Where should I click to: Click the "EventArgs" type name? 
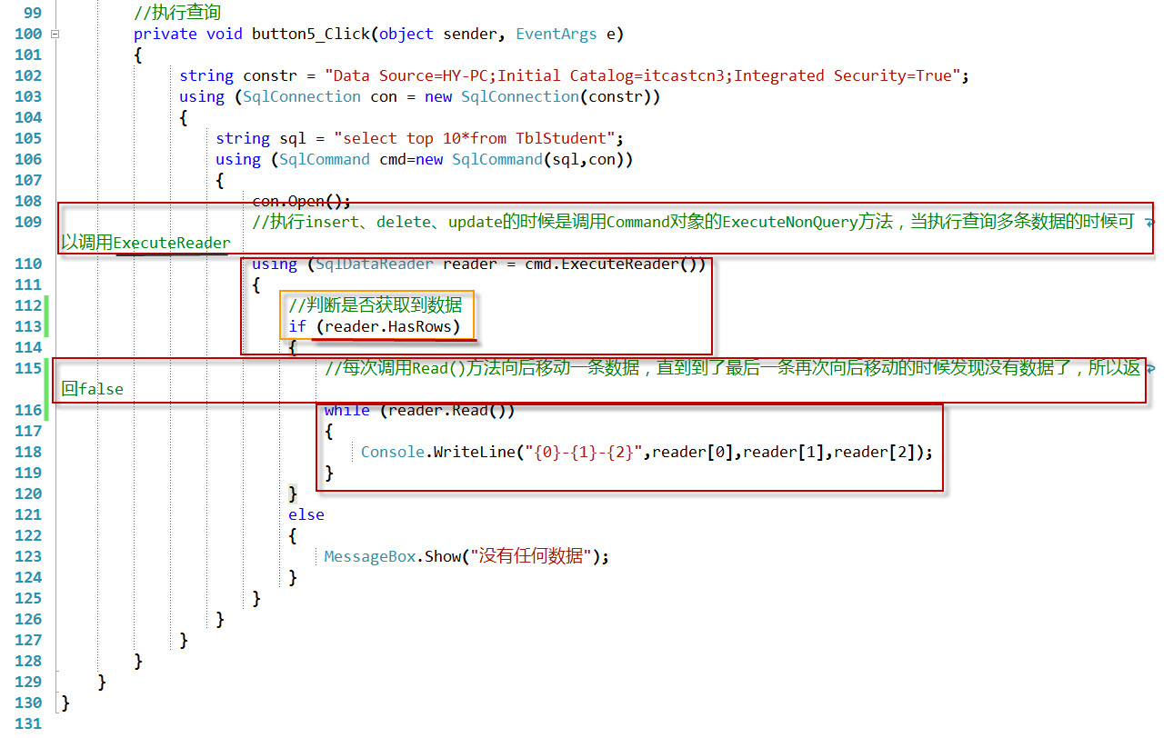(556, 34)
